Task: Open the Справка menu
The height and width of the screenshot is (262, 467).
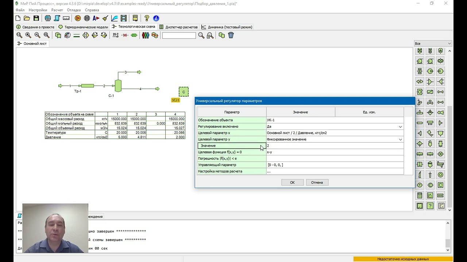Action: (x=92, y=10)
